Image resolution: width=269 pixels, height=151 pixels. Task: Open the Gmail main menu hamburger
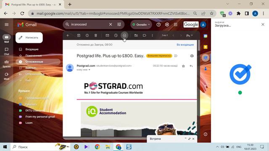[7, 24]
